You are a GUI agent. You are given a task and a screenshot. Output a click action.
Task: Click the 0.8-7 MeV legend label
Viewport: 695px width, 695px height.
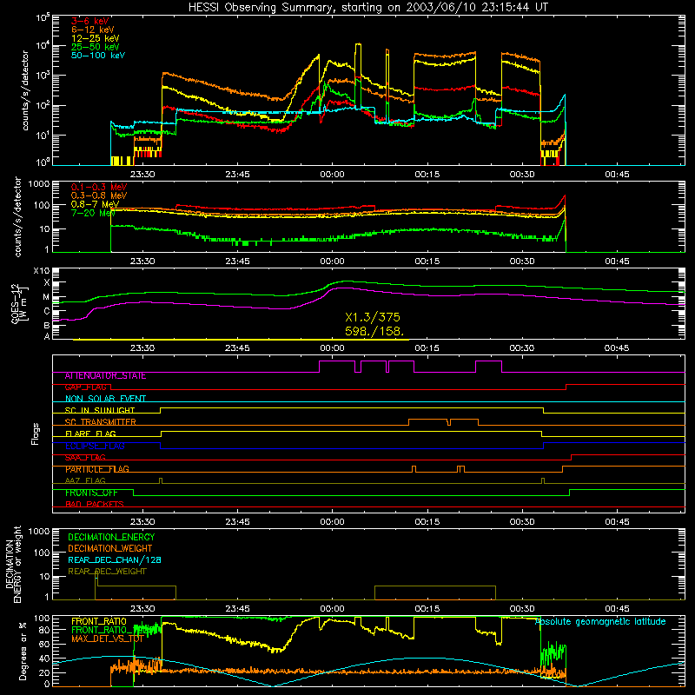point(95,204)
